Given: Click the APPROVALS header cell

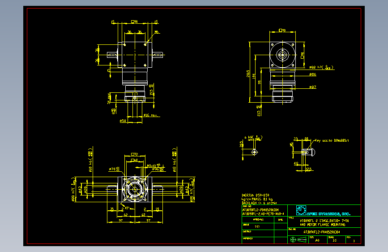Looking at the screenshot, I should click(258, 220).
